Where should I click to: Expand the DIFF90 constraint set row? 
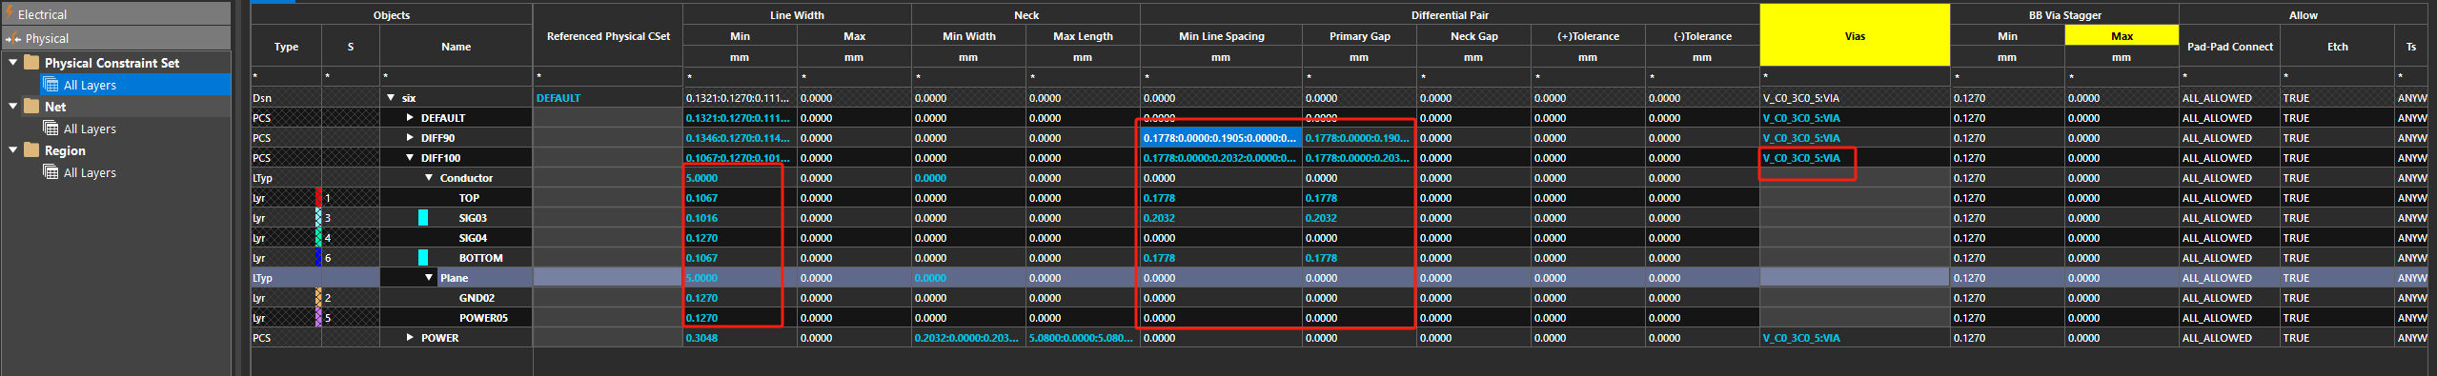410,137
